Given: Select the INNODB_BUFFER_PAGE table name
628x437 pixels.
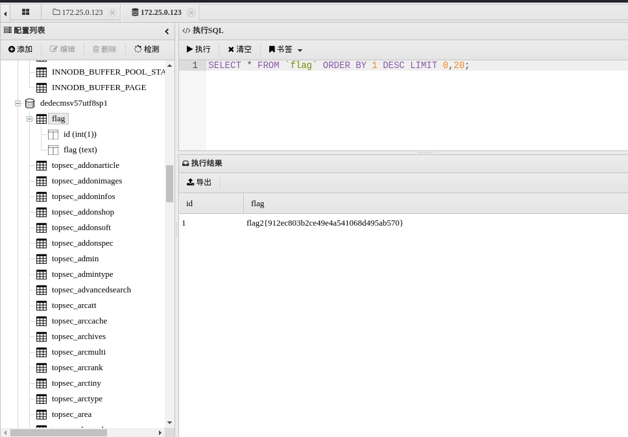Looking at the screenshot, I should click(99, 88).
